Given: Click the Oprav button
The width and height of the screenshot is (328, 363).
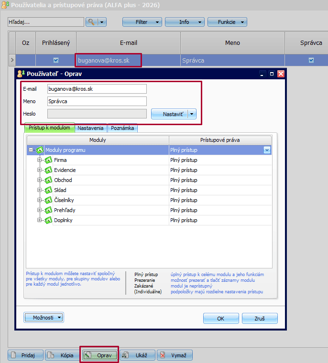Looking at the screenshot, I should click(x=100, y=355).
